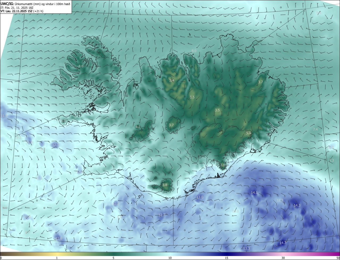Click the 14.7 value label
Screen dimensions: 340x260
(x=283, y=243)
